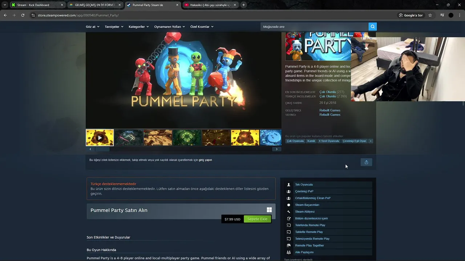Click the share icon button
The width and height of the screenshot is (465, 261).
(366, 162)
